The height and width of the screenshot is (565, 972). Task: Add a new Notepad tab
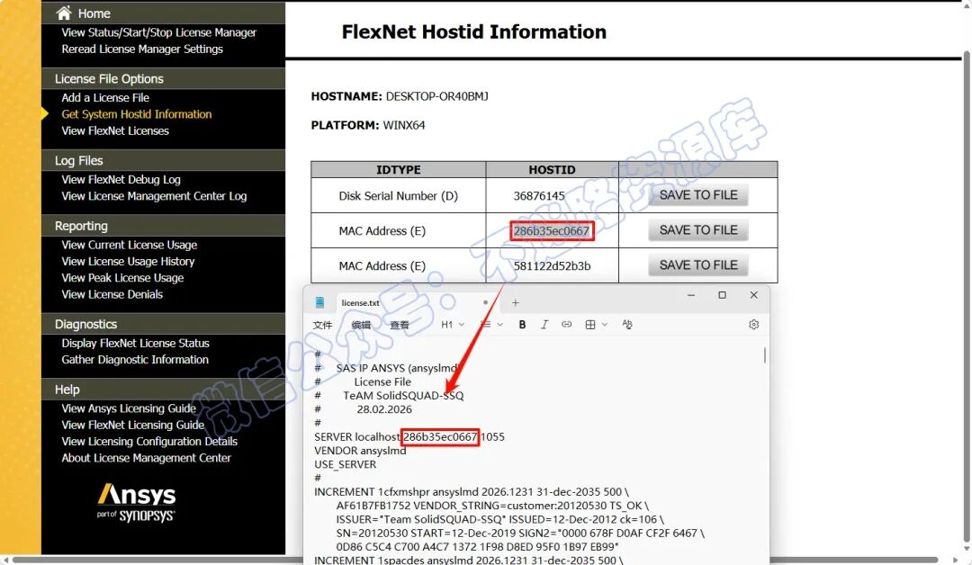515,303
